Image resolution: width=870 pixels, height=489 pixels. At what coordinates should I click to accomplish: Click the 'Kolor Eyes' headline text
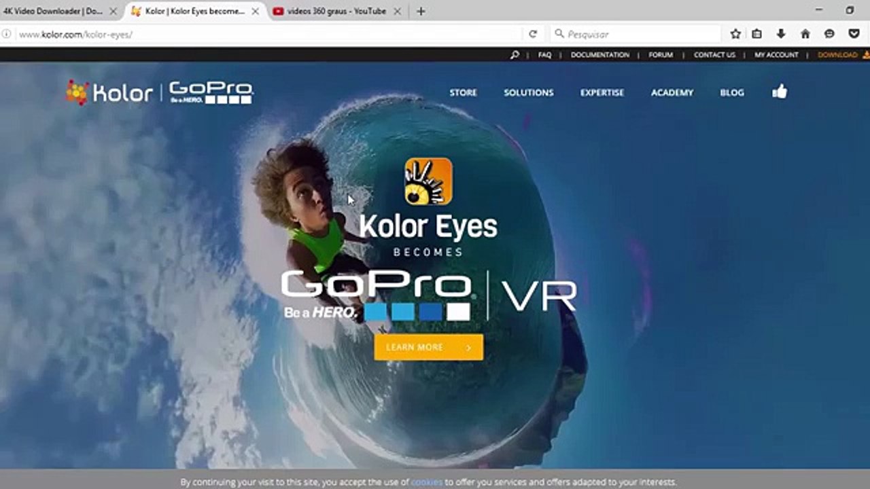click(428, 227)
